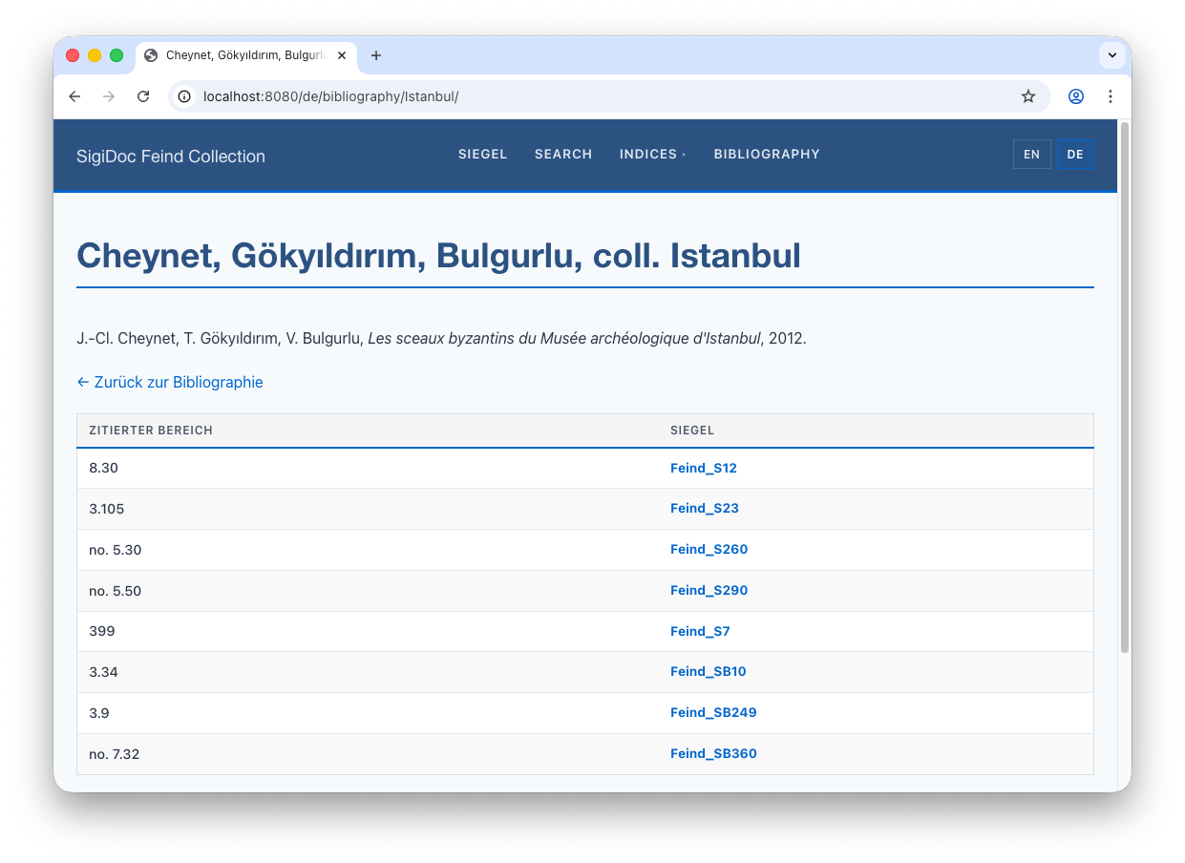Click the address bar URL field
Screen dimensions: 1185x863
coord(573,96)
